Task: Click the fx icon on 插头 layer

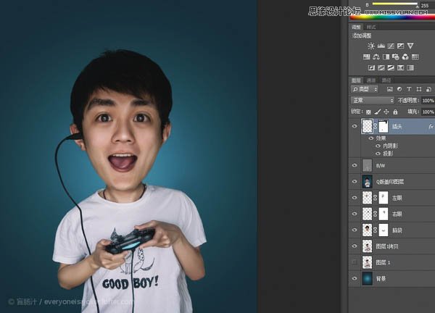Action: 431,126
